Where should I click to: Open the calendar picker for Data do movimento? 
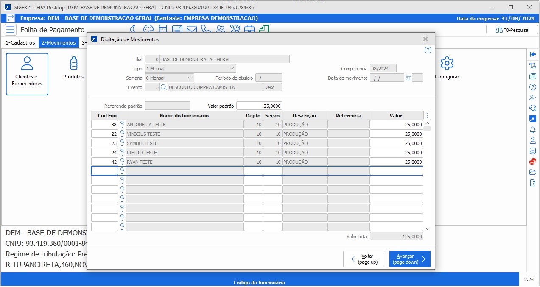click(x=408, y=78)
